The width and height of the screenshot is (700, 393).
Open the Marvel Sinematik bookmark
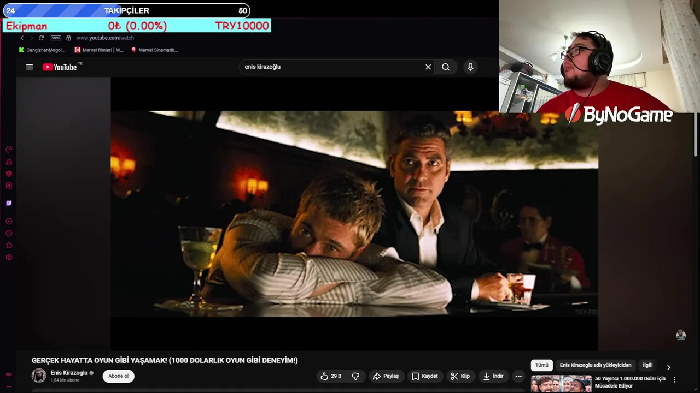tap(155, 50)
